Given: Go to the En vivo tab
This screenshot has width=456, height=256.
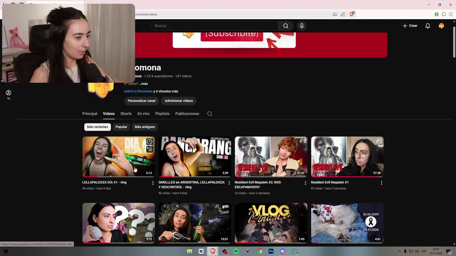Looking at the screenshot, I should coord(143,114).
